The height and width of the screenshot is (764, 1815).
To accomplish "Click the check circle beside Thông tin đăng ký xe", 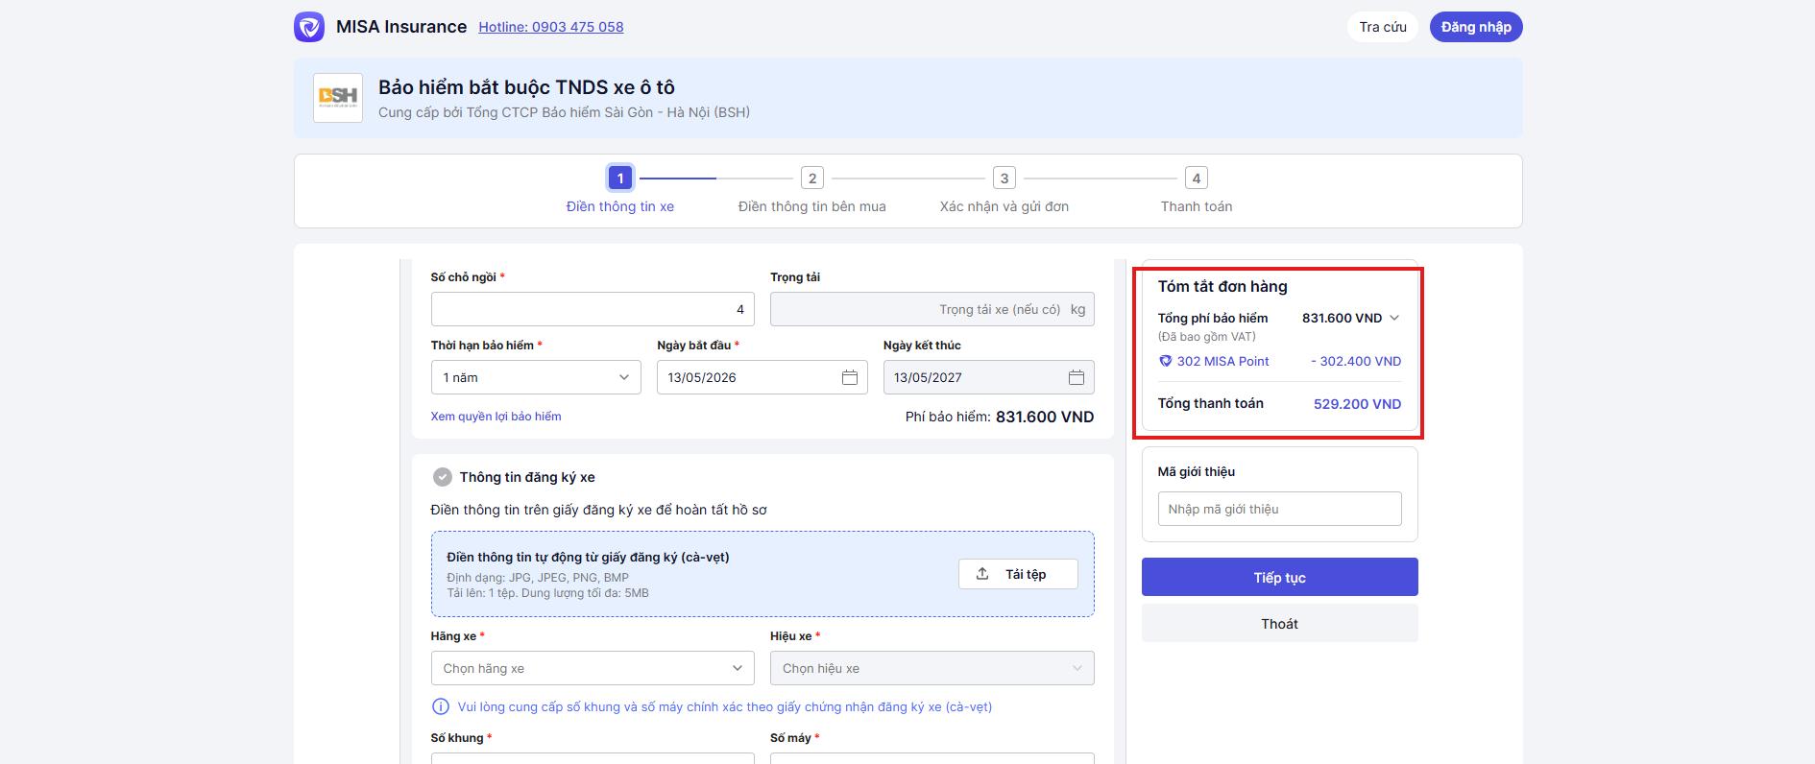I will pyautogui.click(x=443, y=477).
